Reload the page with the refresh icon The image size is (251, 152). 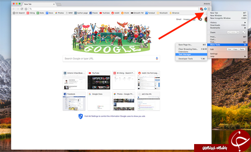tap(22, 9)
